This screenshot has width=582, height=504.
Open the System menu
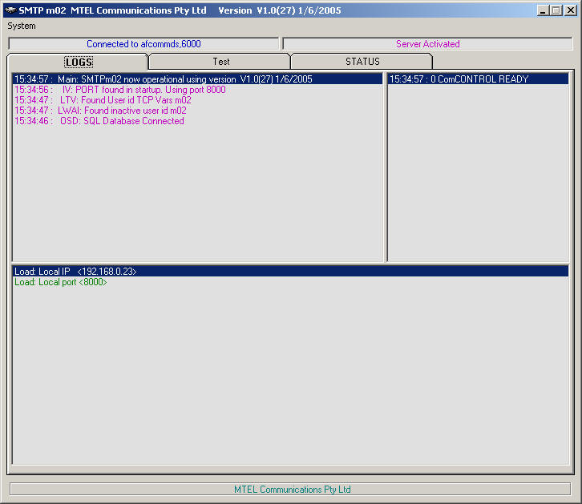tap(22, 26)
